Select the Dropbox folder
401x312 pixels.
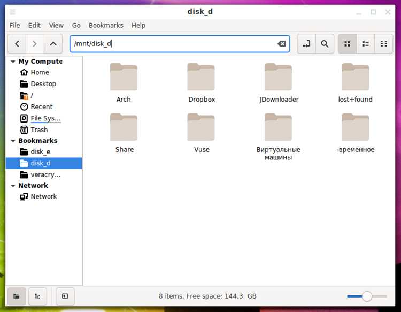pyautogui.click(x=201, y=83)
